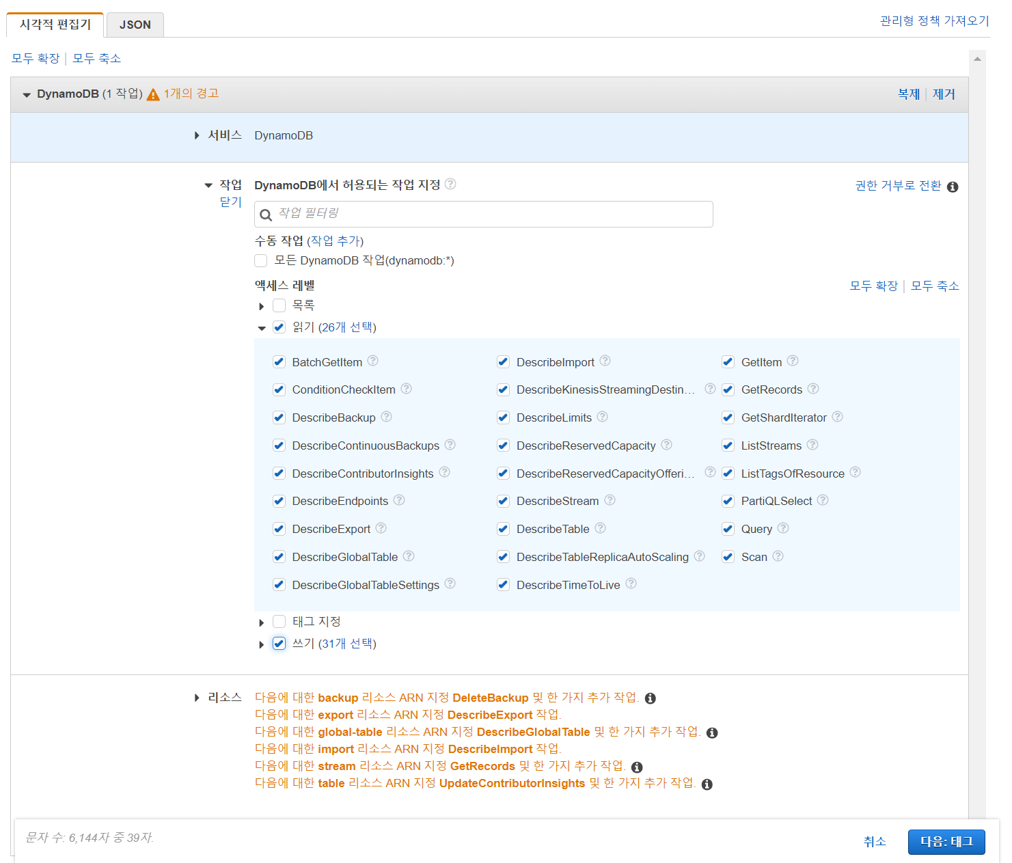Click help icon next to Scan
The image size is (1012, 863).
[778, 556]
